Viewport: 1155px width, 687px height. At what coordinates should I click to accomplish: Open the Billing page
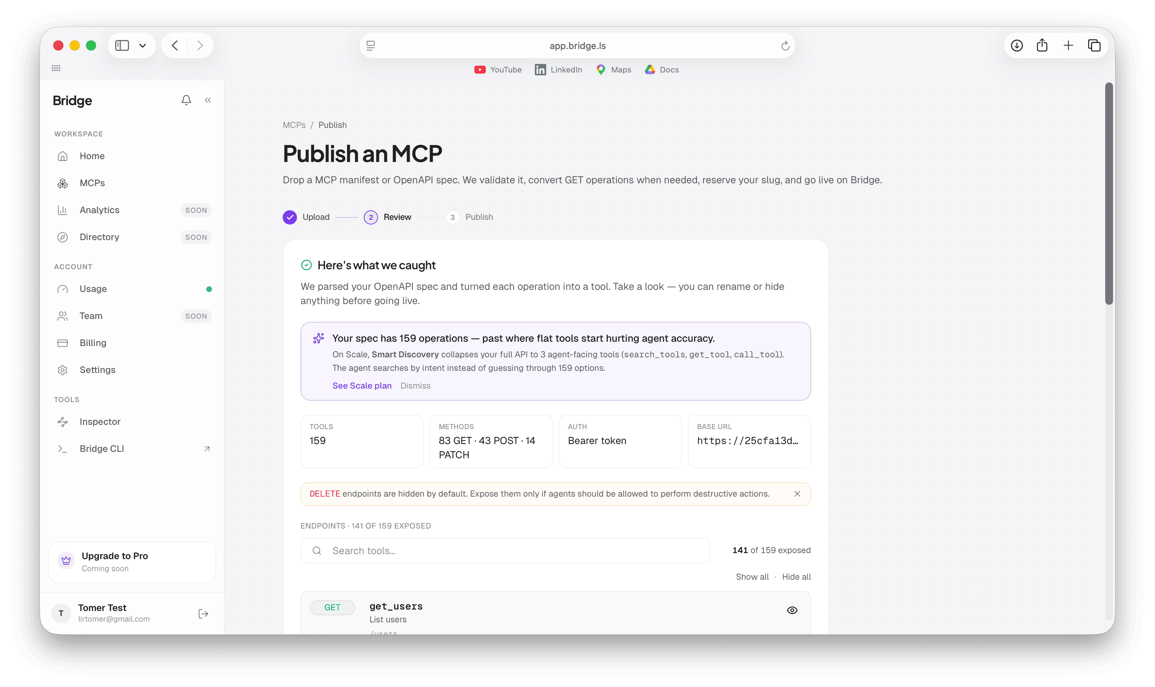[x=132, y=342]
